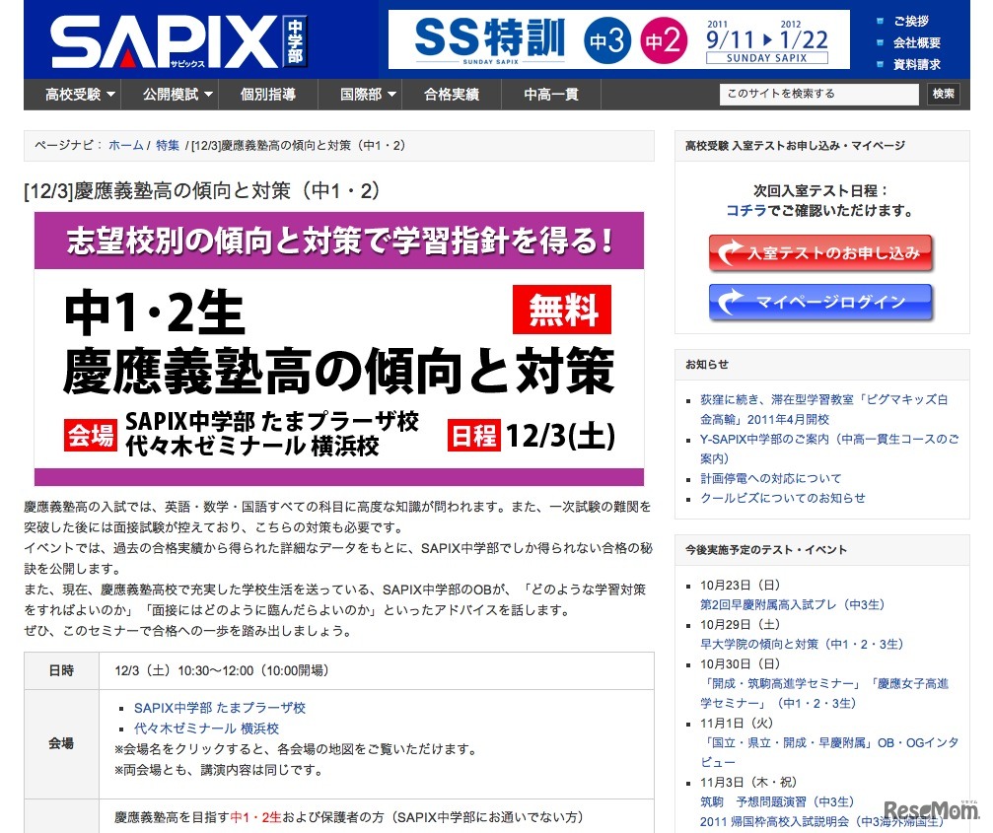Open the 代々木ゼミナール 横浜校 venue link

click(x=206, y=729)
